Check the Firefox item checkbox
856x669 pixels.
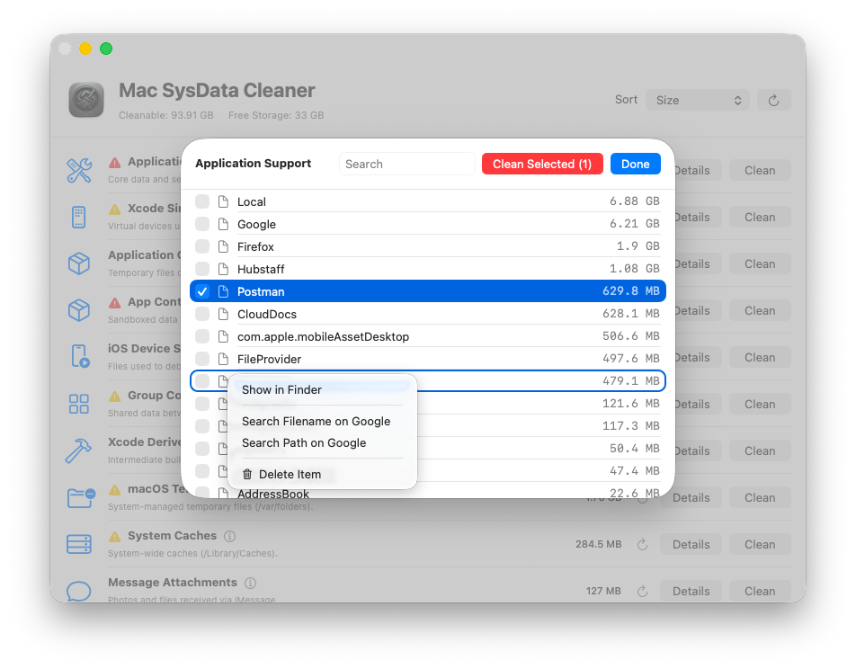(202, 246)
